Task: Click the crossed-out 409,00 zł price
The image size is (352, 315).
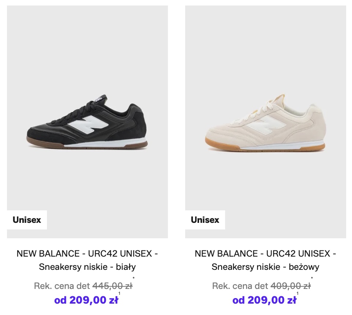Action: pyautogui.click(x=290, y=286)
